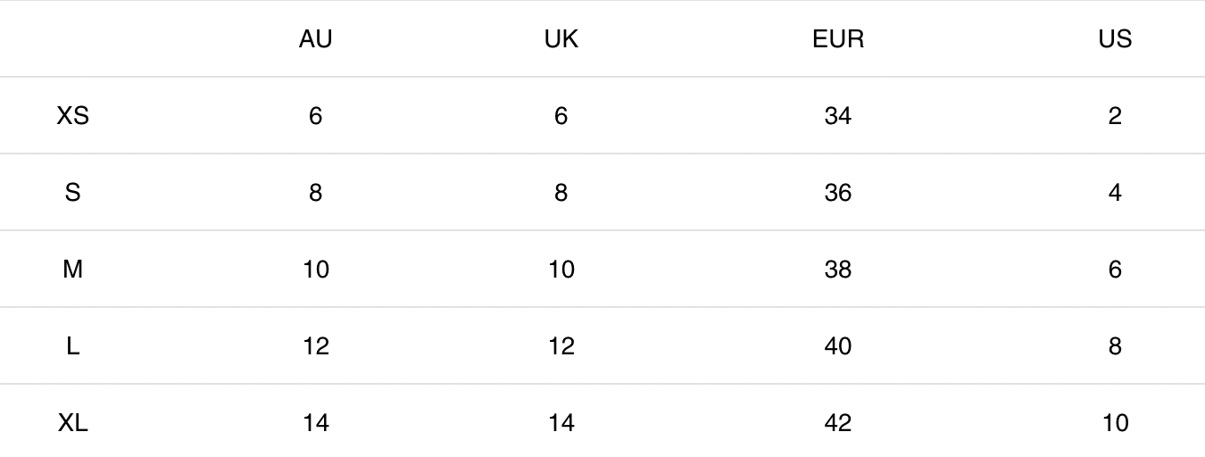Click the UK size 12 cell for L
Image resolution: width=1205 pixels, height=457 pixels.
(x=561, y=346)
